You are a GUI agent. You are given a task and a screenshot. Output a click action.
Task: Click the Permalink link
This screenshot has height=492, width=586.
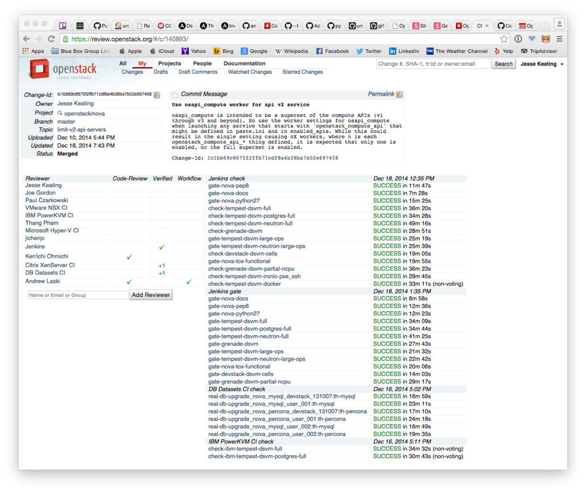[381, 94]
